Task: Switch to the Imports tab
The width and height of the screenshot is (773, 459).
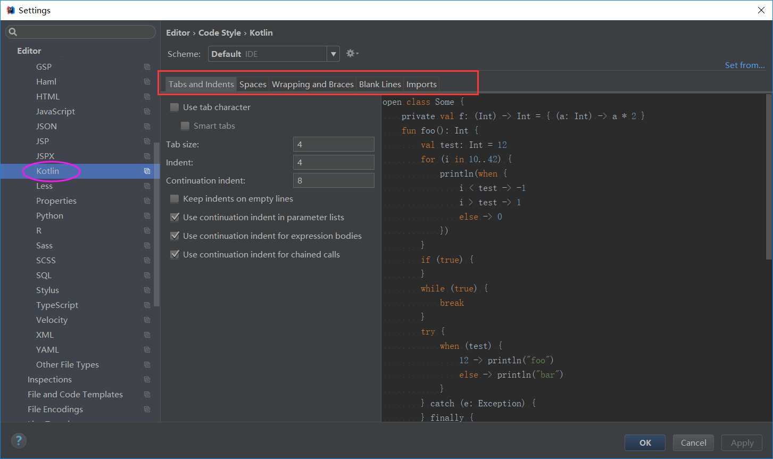Action: (x=421, y=84)
